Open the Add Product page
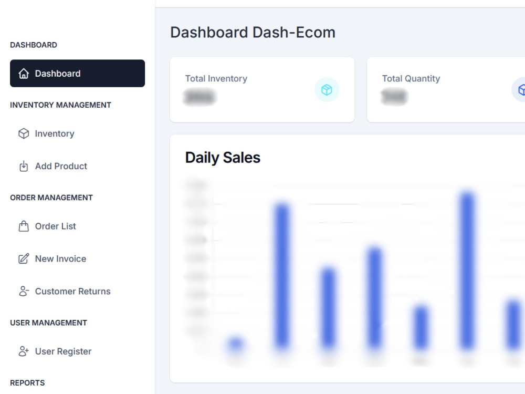Image resolution: width=525 pixels, height=394 pixels. click(x=77, y=166)
